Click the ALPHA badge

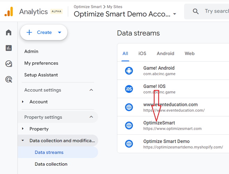[x=56, y=11]
